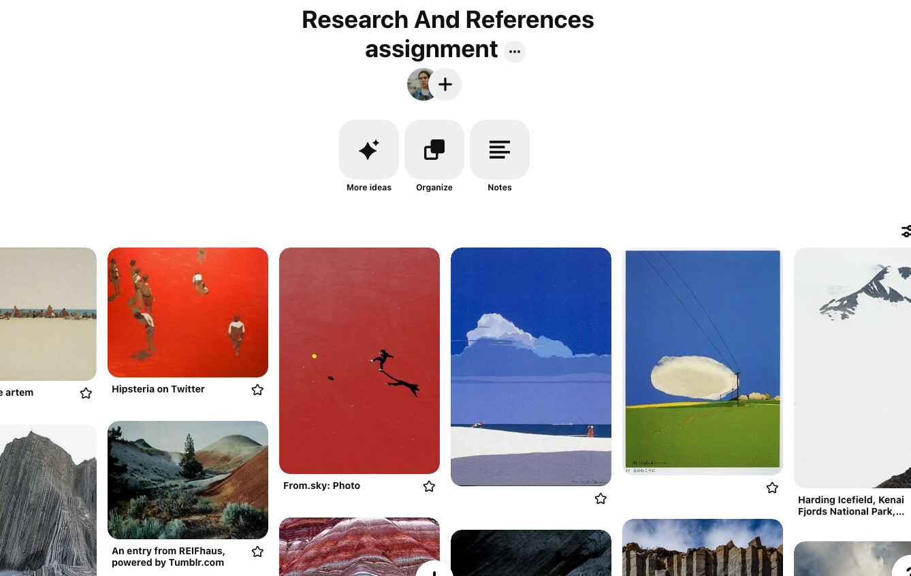
Task: Open the snowy mountain icefield image
Action: pos(852,368)
